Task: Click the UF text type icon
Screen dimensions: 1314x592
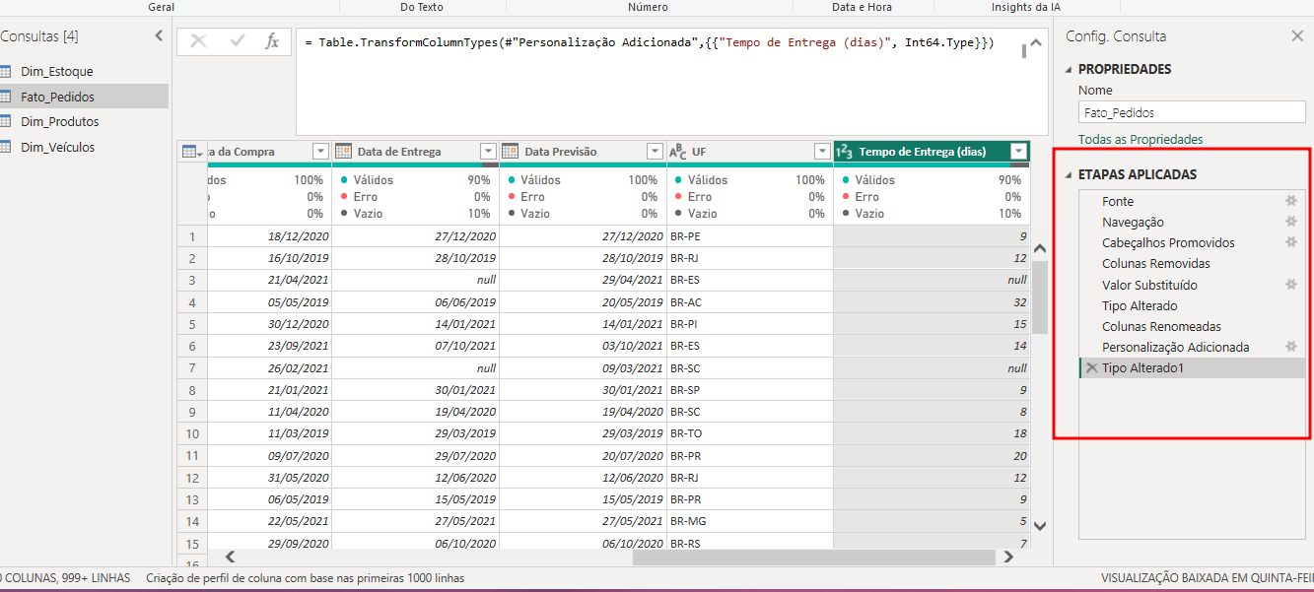Action: 678,152
